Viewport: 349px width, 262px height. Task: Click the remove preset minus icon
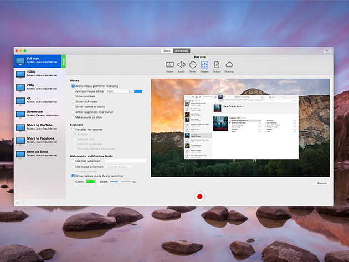tap(23, 203)
